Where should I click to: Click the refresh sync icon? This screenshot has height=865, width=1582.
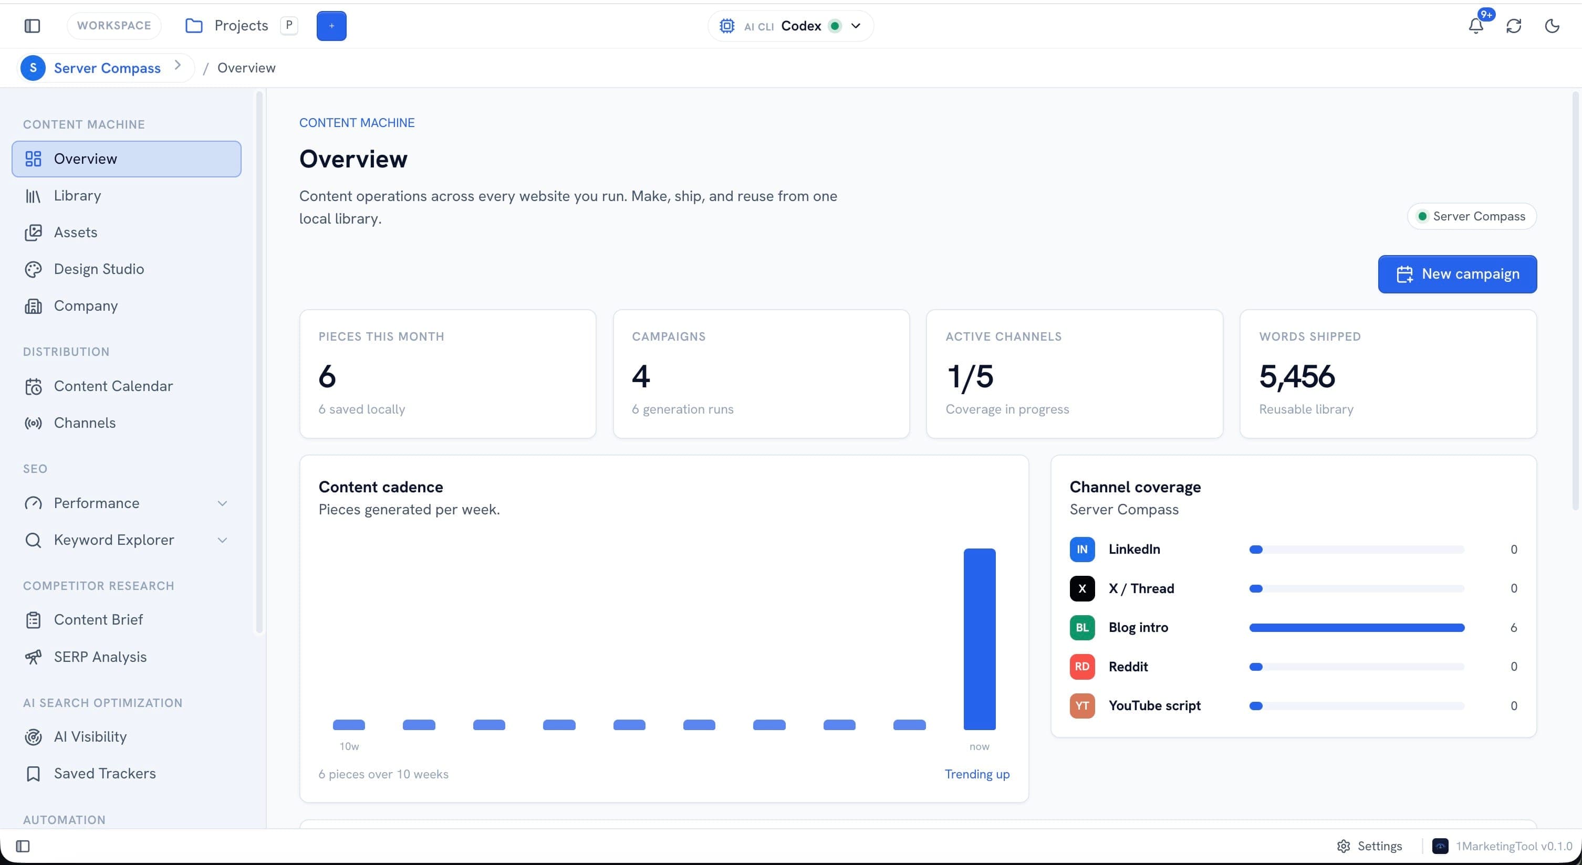pyautogui.click(x=1514, y=26)
